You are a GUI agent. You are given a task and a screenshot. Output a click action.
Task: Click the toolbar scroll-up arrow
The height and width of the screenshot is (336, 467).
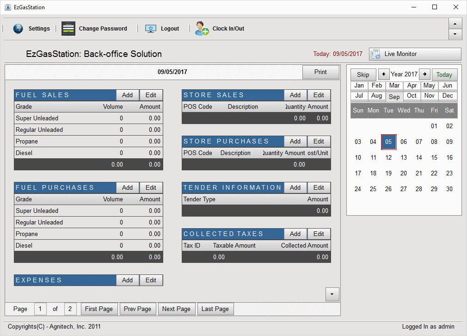coord(455,24)
